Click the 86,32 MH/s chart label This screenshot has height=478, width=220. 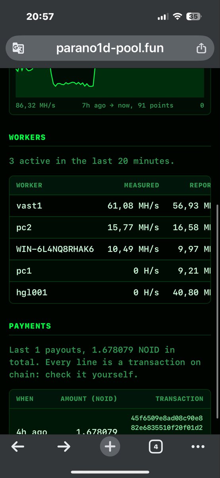click(x=35, y=106)
